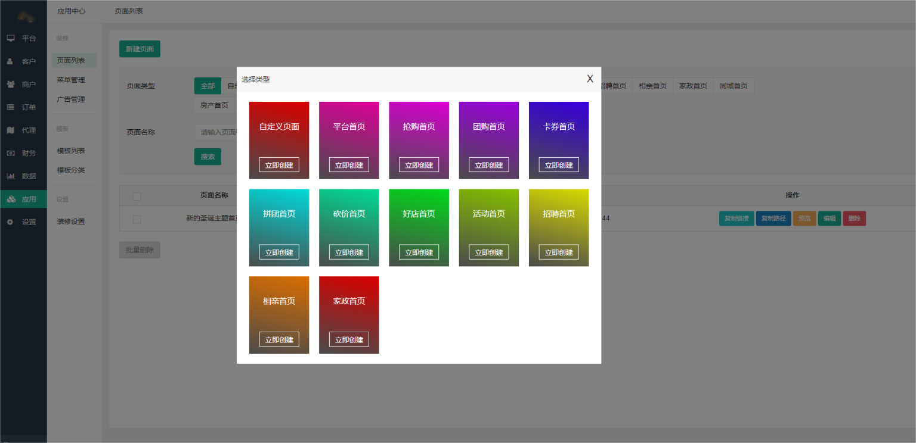Open 模板列表 in the side menu
Image resolution: width=916 pixels, height=443 pixels.
71,151
